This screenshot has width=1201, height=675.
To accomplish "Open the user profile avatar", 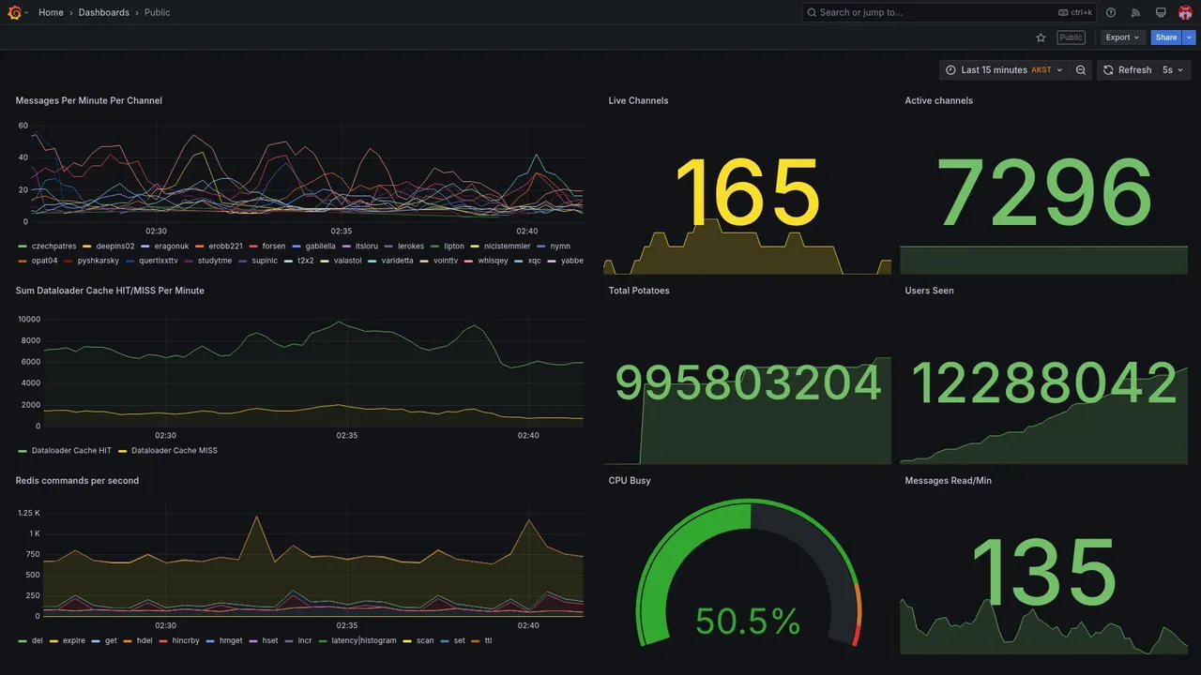I will point(1185,12).
